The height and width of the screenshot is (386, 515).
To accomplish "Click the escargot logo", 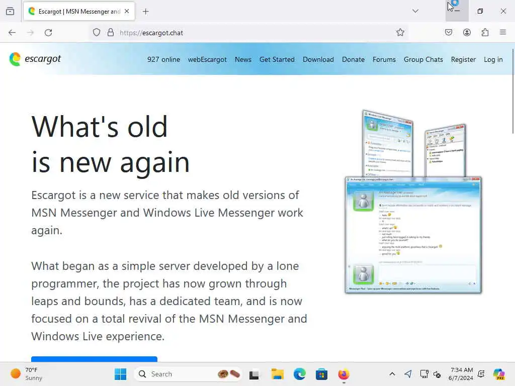I will pyautogui.click(x=35, y=59).
